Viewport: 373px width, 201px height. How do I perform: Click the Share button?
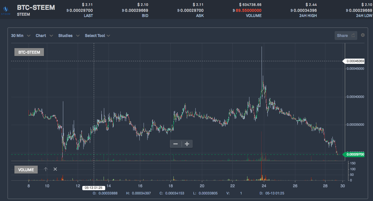(x=346, y=35)
